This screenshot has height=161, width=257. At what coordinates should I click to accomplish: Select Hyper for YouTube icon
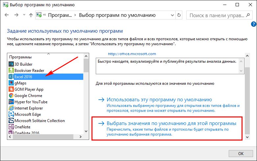click(11, 102)
